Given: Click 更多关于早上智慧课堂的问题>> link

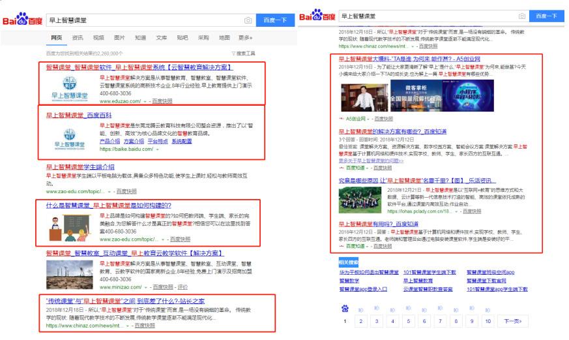Looking at the screenshot, I should (371, 161).
